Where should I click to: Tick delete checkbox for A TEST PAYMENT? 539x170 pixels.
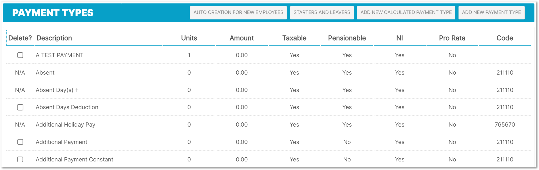[20, 55]
